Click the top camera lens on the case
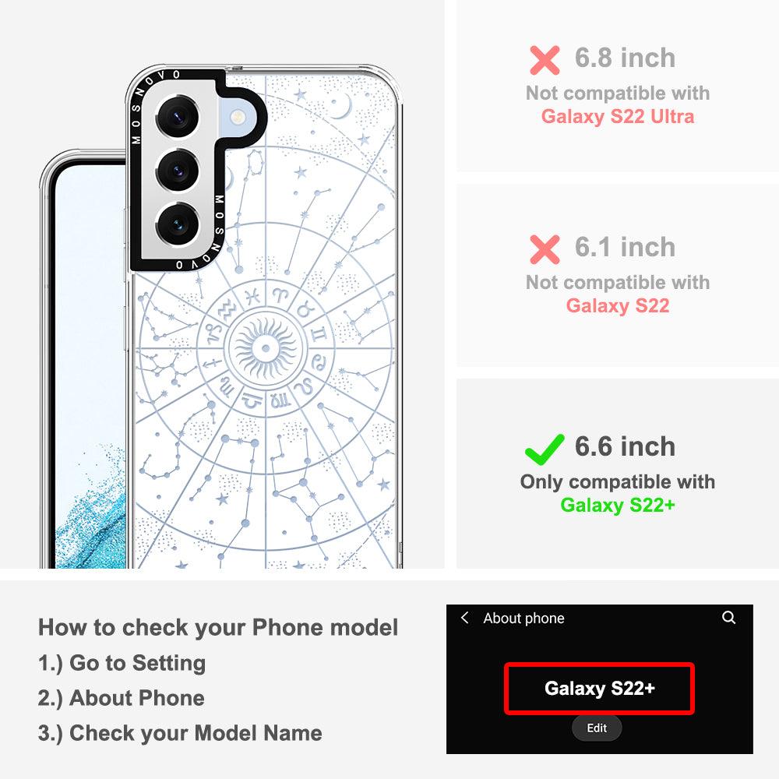Image resolution: width=779 pixels, height=779 pixels. tap(178, 118)
